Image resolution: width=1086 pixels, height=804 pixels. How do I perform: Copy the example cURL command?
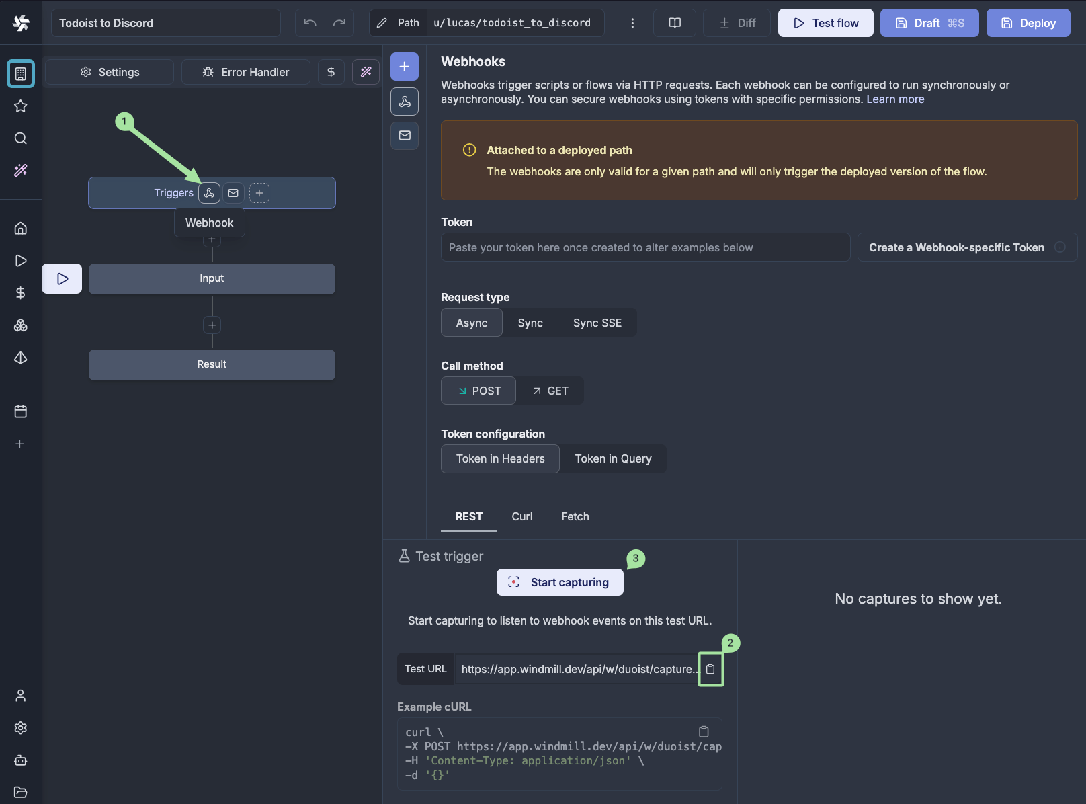[x=704, y=731]
